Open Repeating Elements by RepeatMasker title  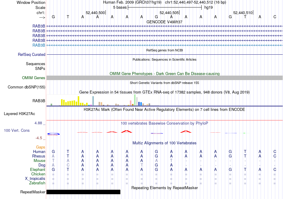(x=164, y=188)
